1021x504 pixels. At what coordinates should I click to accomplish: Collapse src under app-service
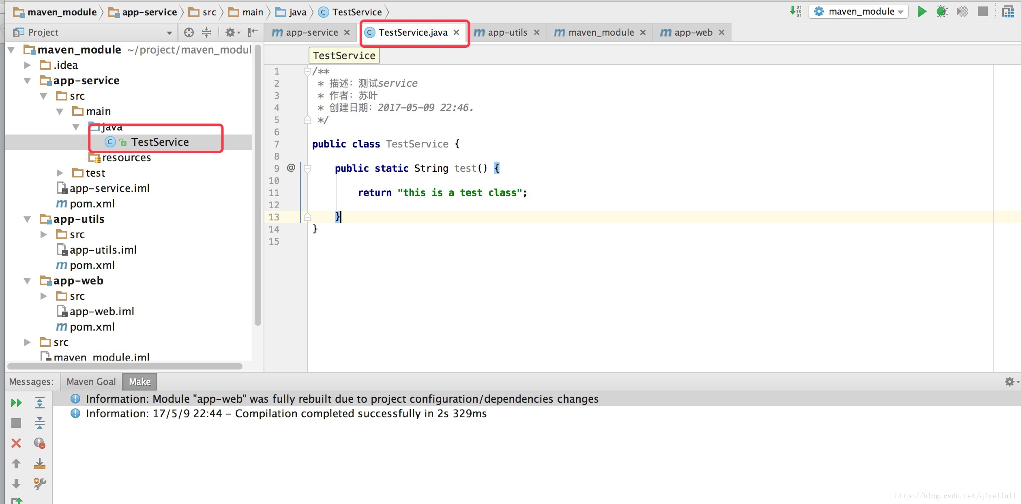pos(44,96)
